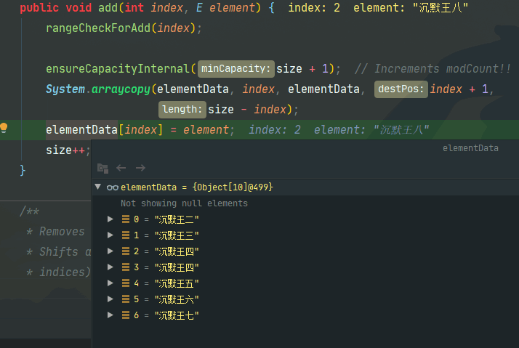Expand array element 4 沉默王五
519x348 pixels.
click(110, 283)
